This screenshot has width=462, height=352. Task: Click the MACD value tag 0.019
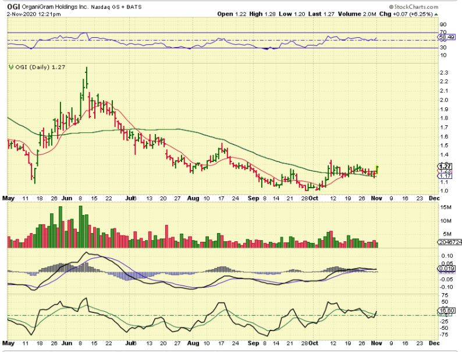point(447,268)
